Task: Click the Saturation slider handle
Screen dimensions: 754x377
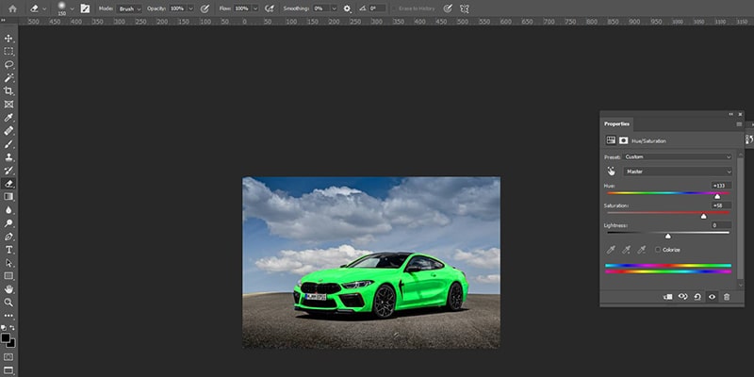Action: click(703, 217)
